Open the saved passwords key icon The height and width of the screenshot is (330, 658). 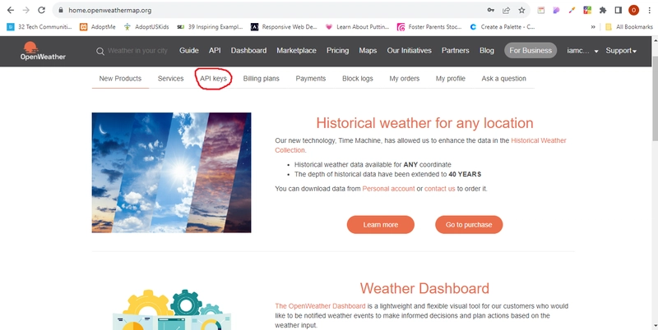(x=490, y=10)
